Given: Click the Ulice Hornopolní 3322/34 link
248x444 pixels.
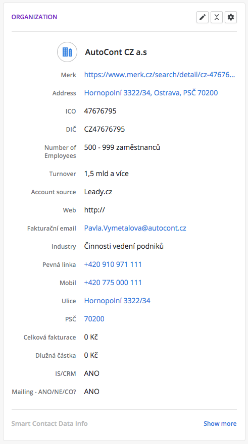Looking at the screenshot, I should (x=117, y=301).
